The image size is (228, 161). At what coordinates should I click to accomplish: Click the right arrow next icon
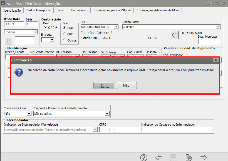(x=204, y=158)
